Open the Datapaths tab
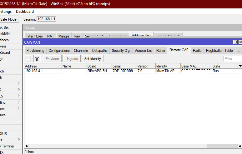Viewport: 242px width, 154px height. coord(100,51)
